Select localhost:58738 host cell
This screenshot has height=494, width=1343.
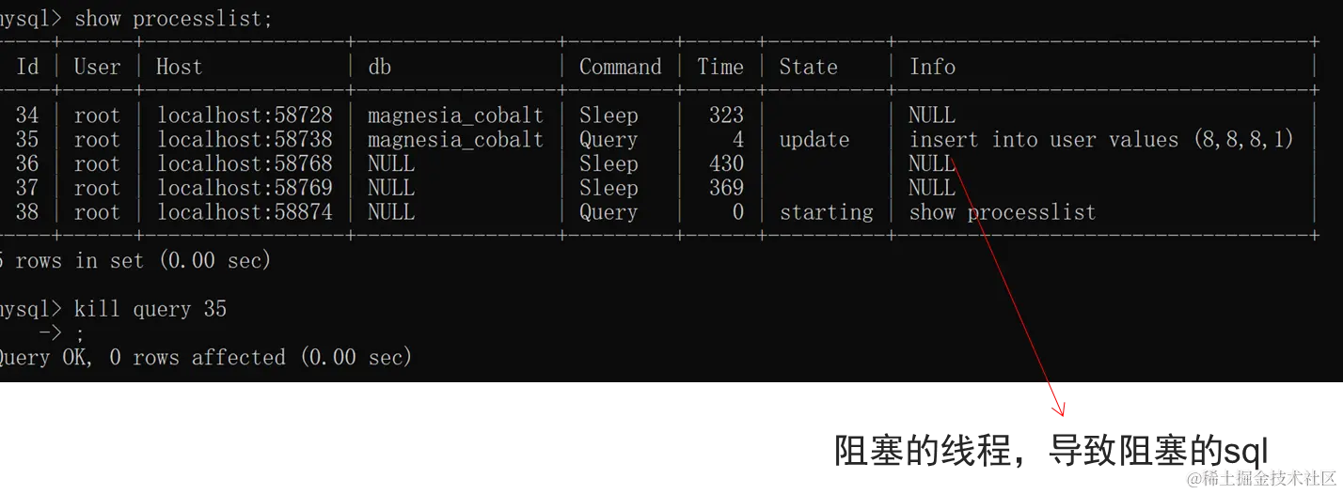pos(245,140)
